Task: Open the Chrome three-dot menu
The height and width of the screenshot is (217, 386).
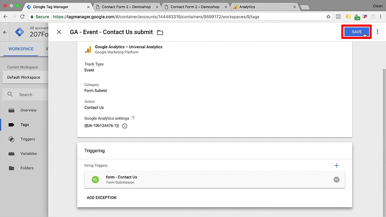Action: [x=381, y=17]
